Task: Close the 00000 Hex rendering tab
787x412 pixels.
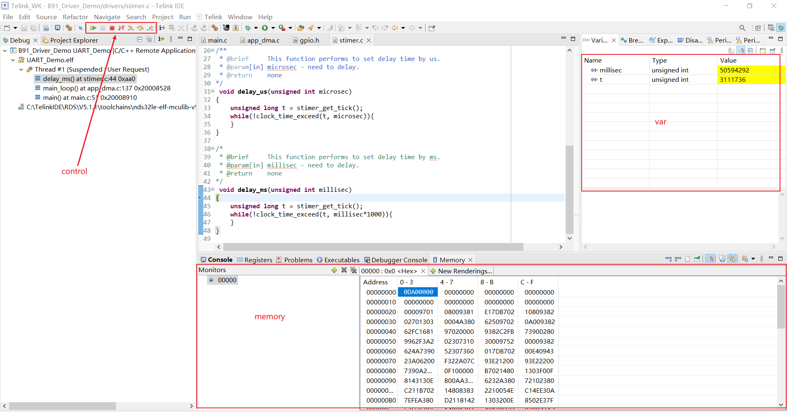Action: click(x=423, y=271)
